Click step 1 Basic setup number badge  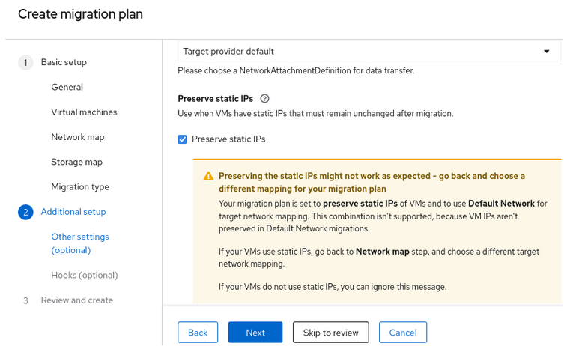point(25,62)
